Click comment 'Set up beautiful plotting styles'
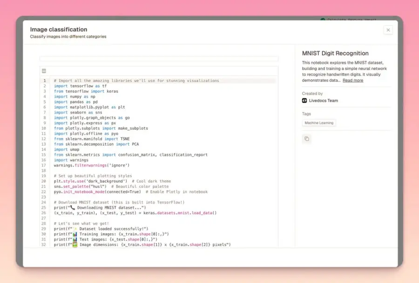Screen dimensions: 419x283 point(93,176)
